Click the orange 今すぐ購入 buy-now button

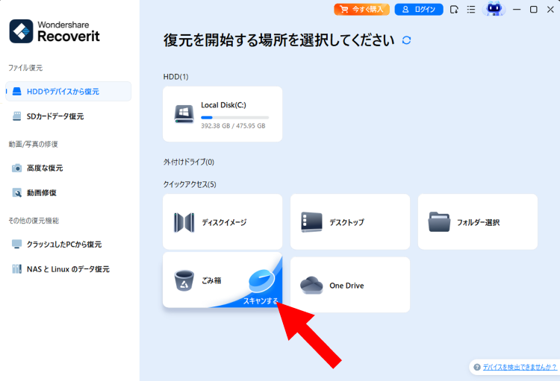point(361,10)
